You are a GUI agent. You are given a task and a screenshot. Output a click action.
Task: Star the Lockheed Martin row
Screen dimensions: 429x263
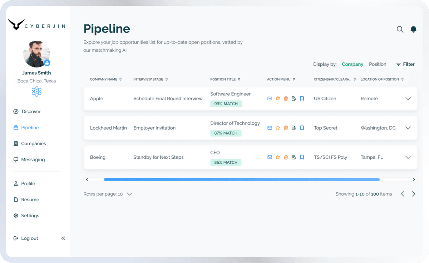pos(278,128)
